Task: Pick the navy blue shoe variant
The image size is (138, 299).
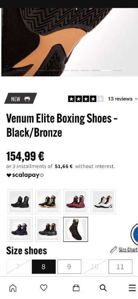Action: click(20, 229)
